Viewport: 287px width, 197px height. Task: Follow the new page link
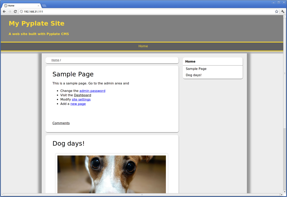(78, 104)
